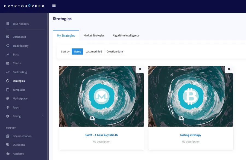The image size is (246, 160).
Task: Open the Marketplace page
Action: [20, 98]
